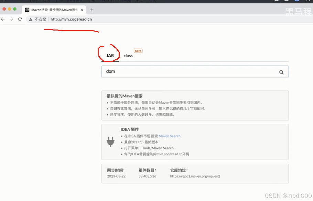Click the not-secure warning triangle icon
The width and height of the screenshot is (313, 201).
coord(31,19)
